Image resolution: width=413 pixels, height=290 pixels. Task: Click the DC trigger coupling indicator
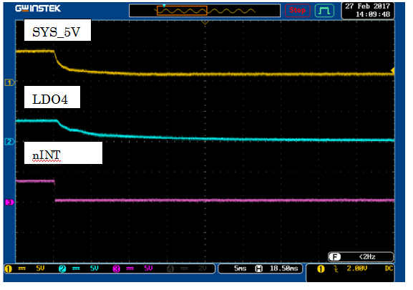coord(389,269)
